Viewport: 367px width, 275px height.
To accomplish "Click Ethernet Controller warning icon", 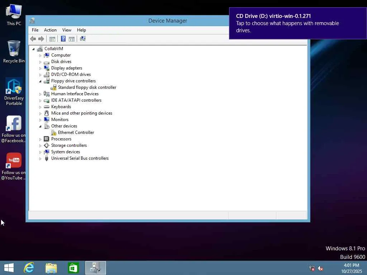I will click(x=54, y=132).
